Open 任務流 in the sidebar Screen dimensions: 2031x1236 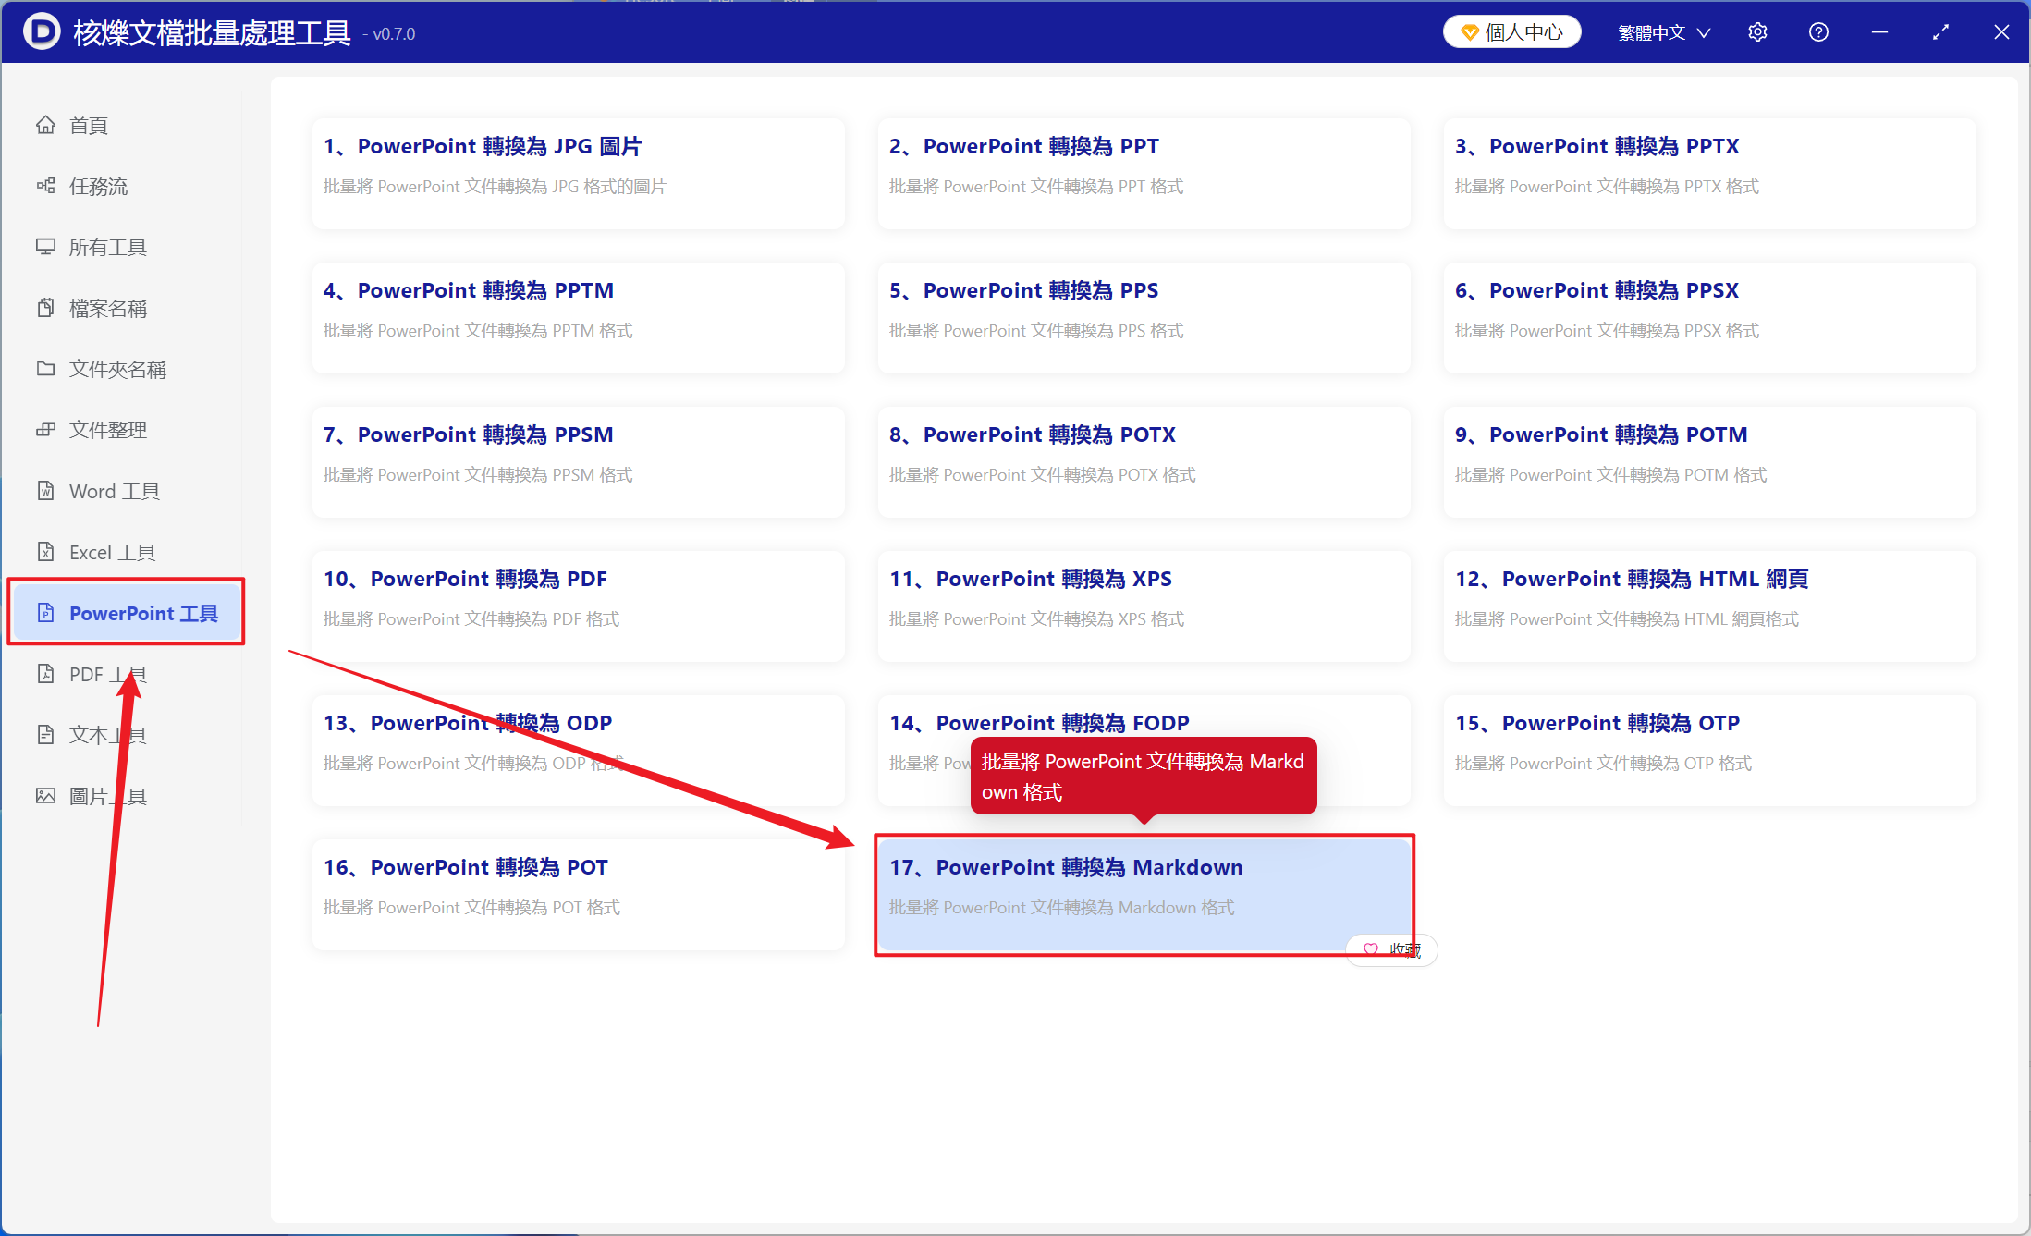(x=128, y=186)
